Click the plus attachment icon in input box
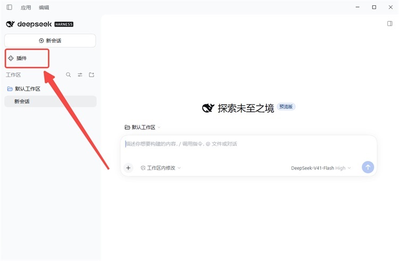The height and width of the screenshot is (261, 399). tap(128, 168)
